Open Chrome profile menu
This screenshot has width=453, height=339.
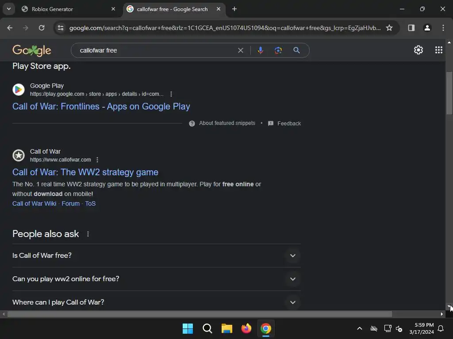[x=427, y=28]
